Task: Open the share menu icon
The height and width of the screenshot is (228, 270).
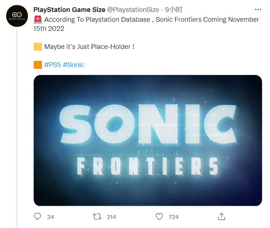Action: [221, 217]
